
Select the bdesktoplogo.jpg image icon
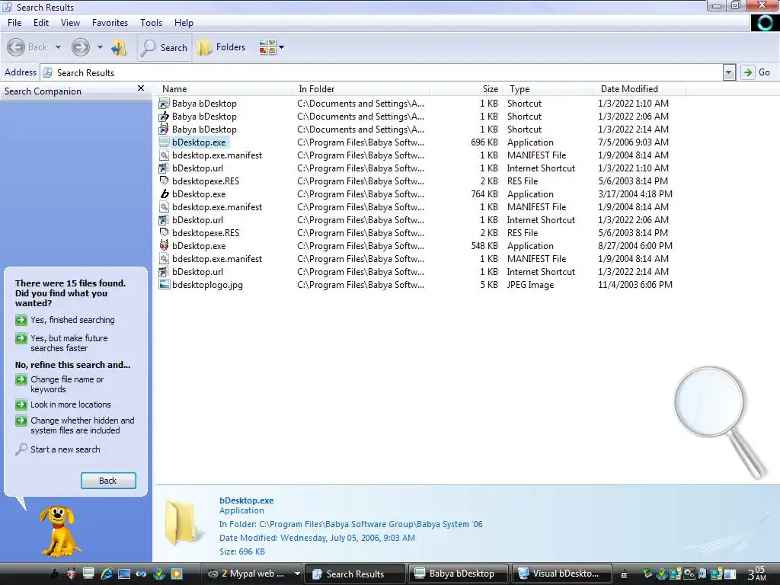coord(164,285)
